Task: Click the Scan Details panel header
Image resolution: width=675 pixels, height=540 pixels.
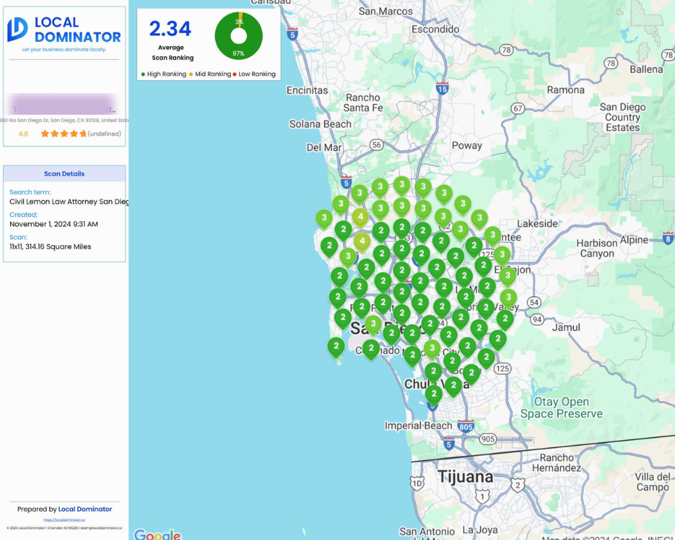Action: coord(64,173)
